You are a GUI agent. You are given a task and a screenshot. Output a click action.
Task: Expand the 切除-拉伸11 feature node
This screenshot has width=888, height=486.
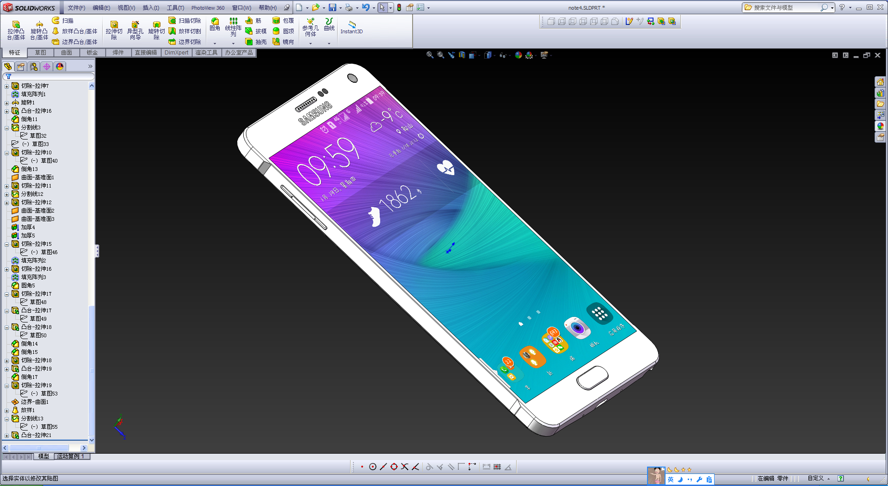tap(6, 186)
